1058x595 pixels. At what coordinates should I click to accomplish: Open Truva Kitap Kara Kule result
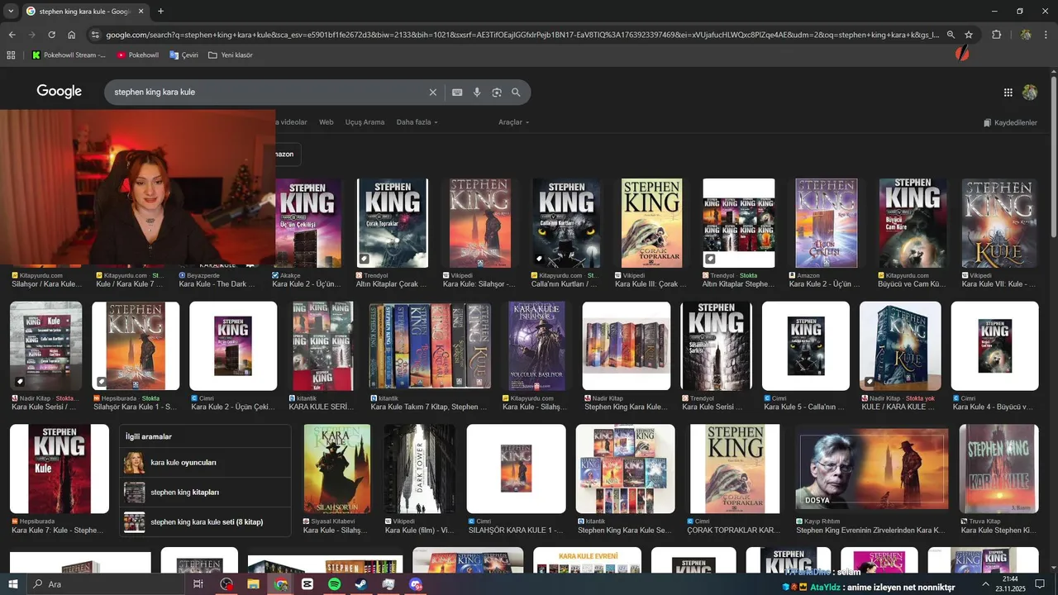[998, 469]
